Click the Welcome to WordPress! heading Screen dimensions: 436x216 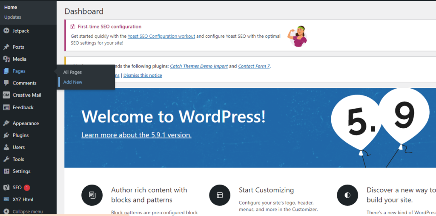tap(173, 116)
